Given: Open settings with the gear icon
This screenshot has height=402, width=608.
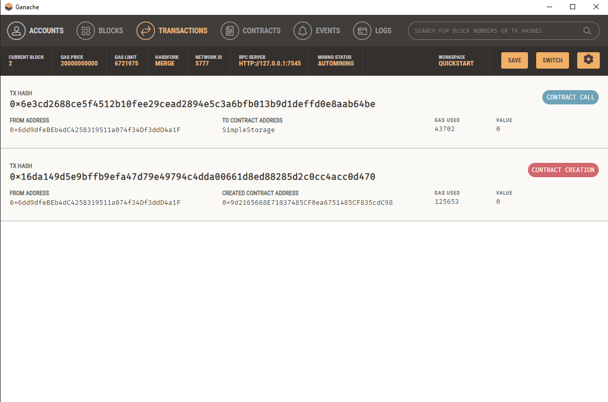Looking at the screenshot, I should click(588, 60).
